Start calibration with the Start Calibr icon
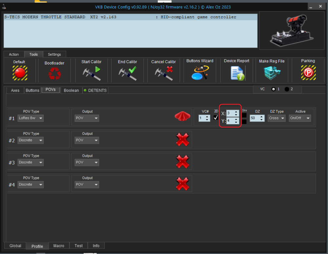Image resolution: width=328 pixels, height=254 pixels. (91, 73)
